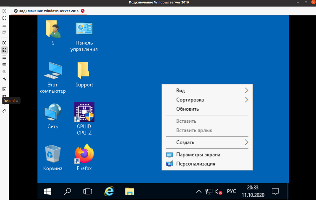Select Персонализация from the context menu
The height and width of the screenshot is (200, 316).
point(195,164)
